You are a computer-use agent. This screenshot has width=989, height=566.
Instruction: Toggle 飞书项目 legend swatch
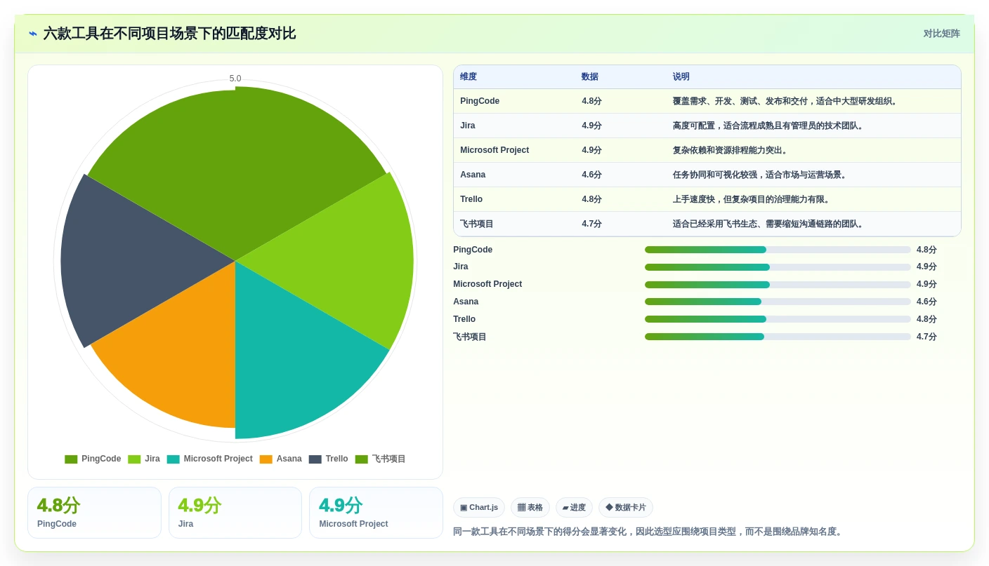361,459
